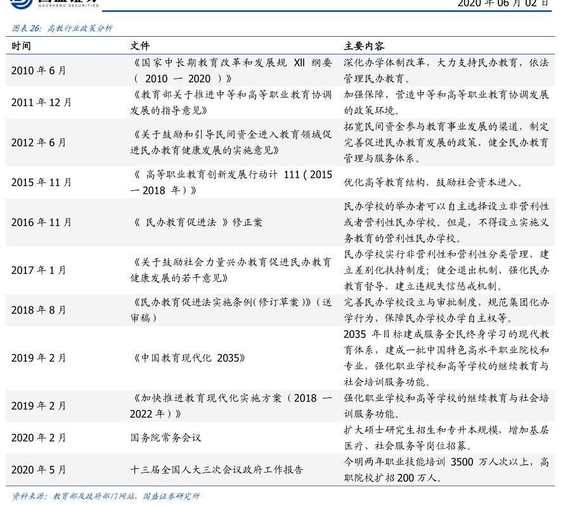Screen dimensions: 570x505
Task: Click the 2016年11月 date cell
Action: [41, 222]
